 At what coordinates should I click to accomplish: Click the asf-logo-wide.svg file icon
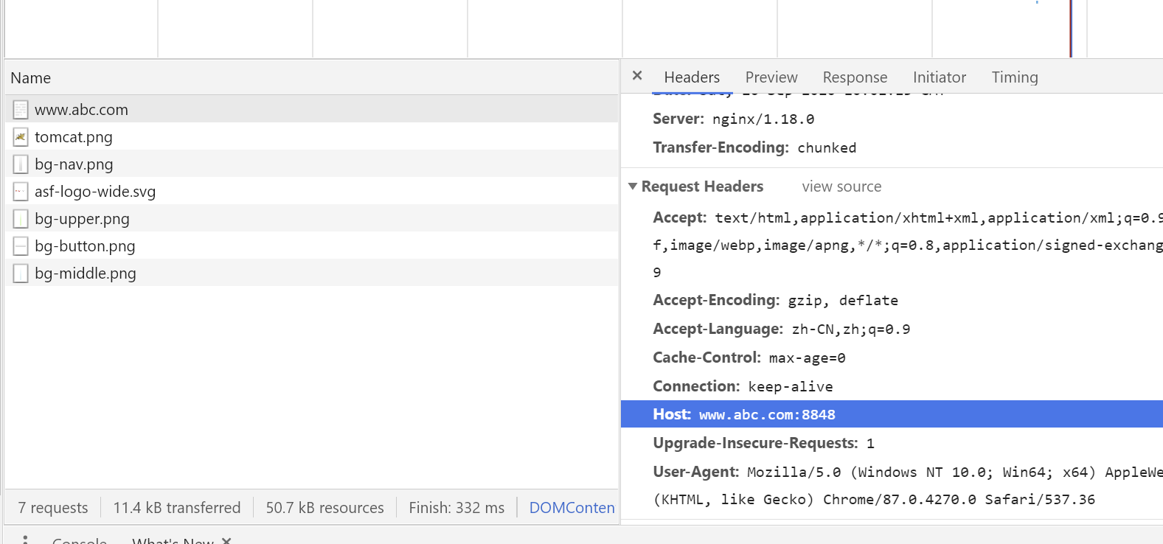pyautogui.click(x=21, y=192)
